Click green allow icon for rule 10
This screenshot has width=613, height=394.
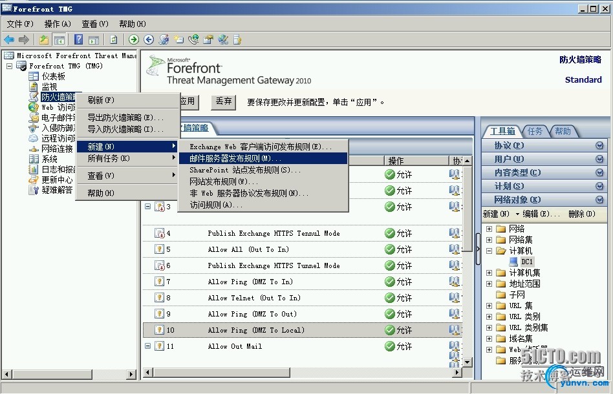coord(390,330)
